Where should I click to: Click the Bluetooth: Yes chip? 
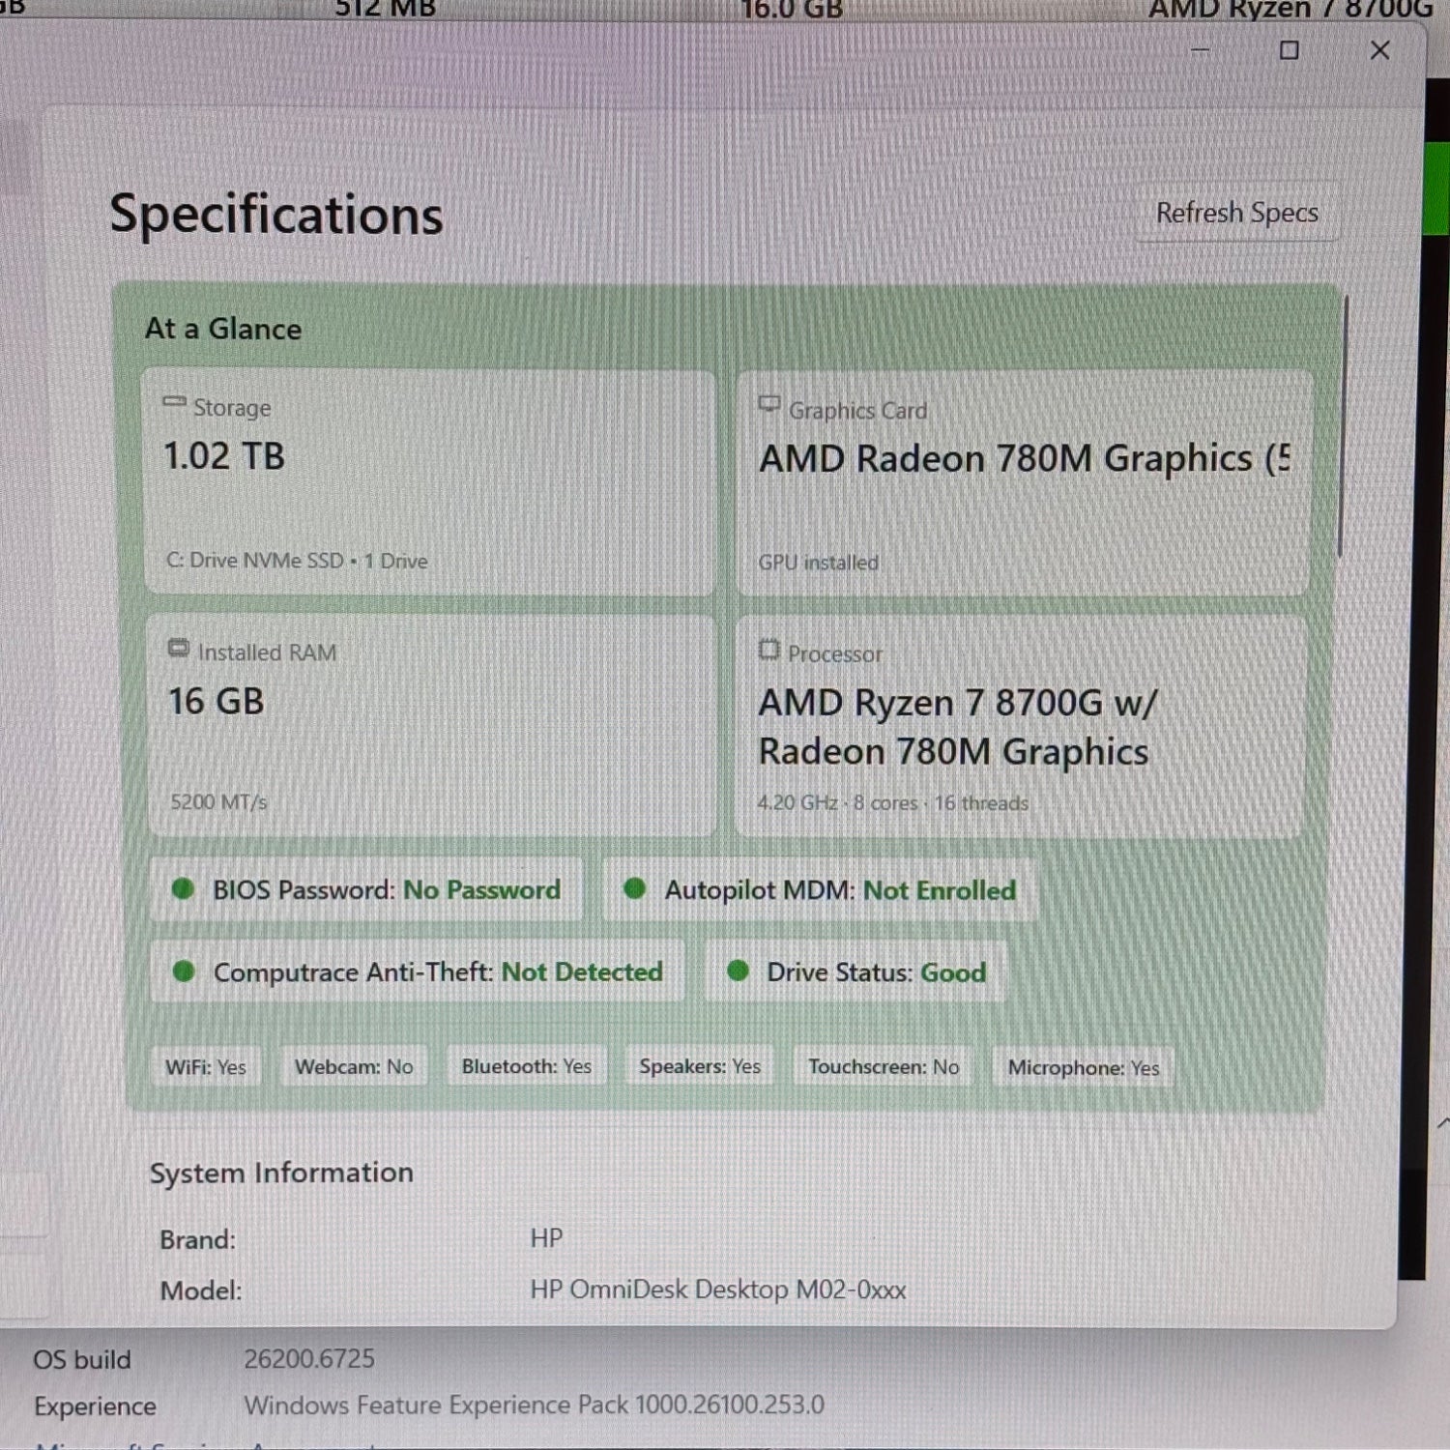coord(527,1066)
